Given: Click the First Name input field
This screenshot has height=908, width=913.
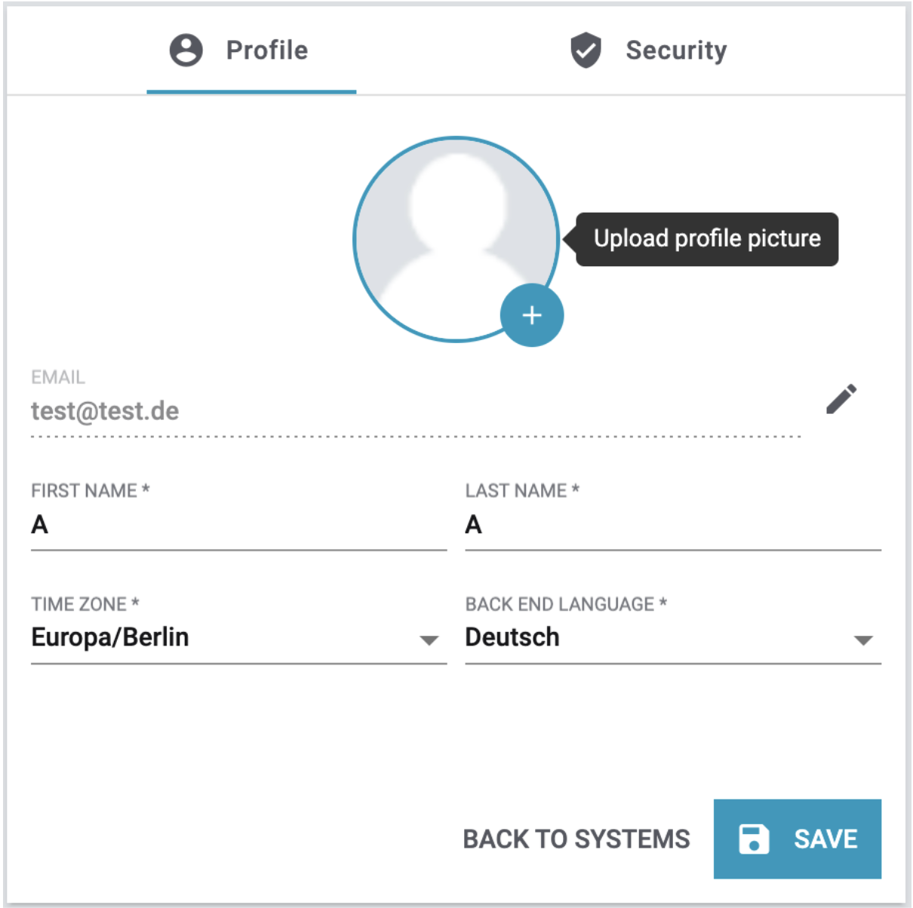Looking at the screenshot, I should pos(238,525).
